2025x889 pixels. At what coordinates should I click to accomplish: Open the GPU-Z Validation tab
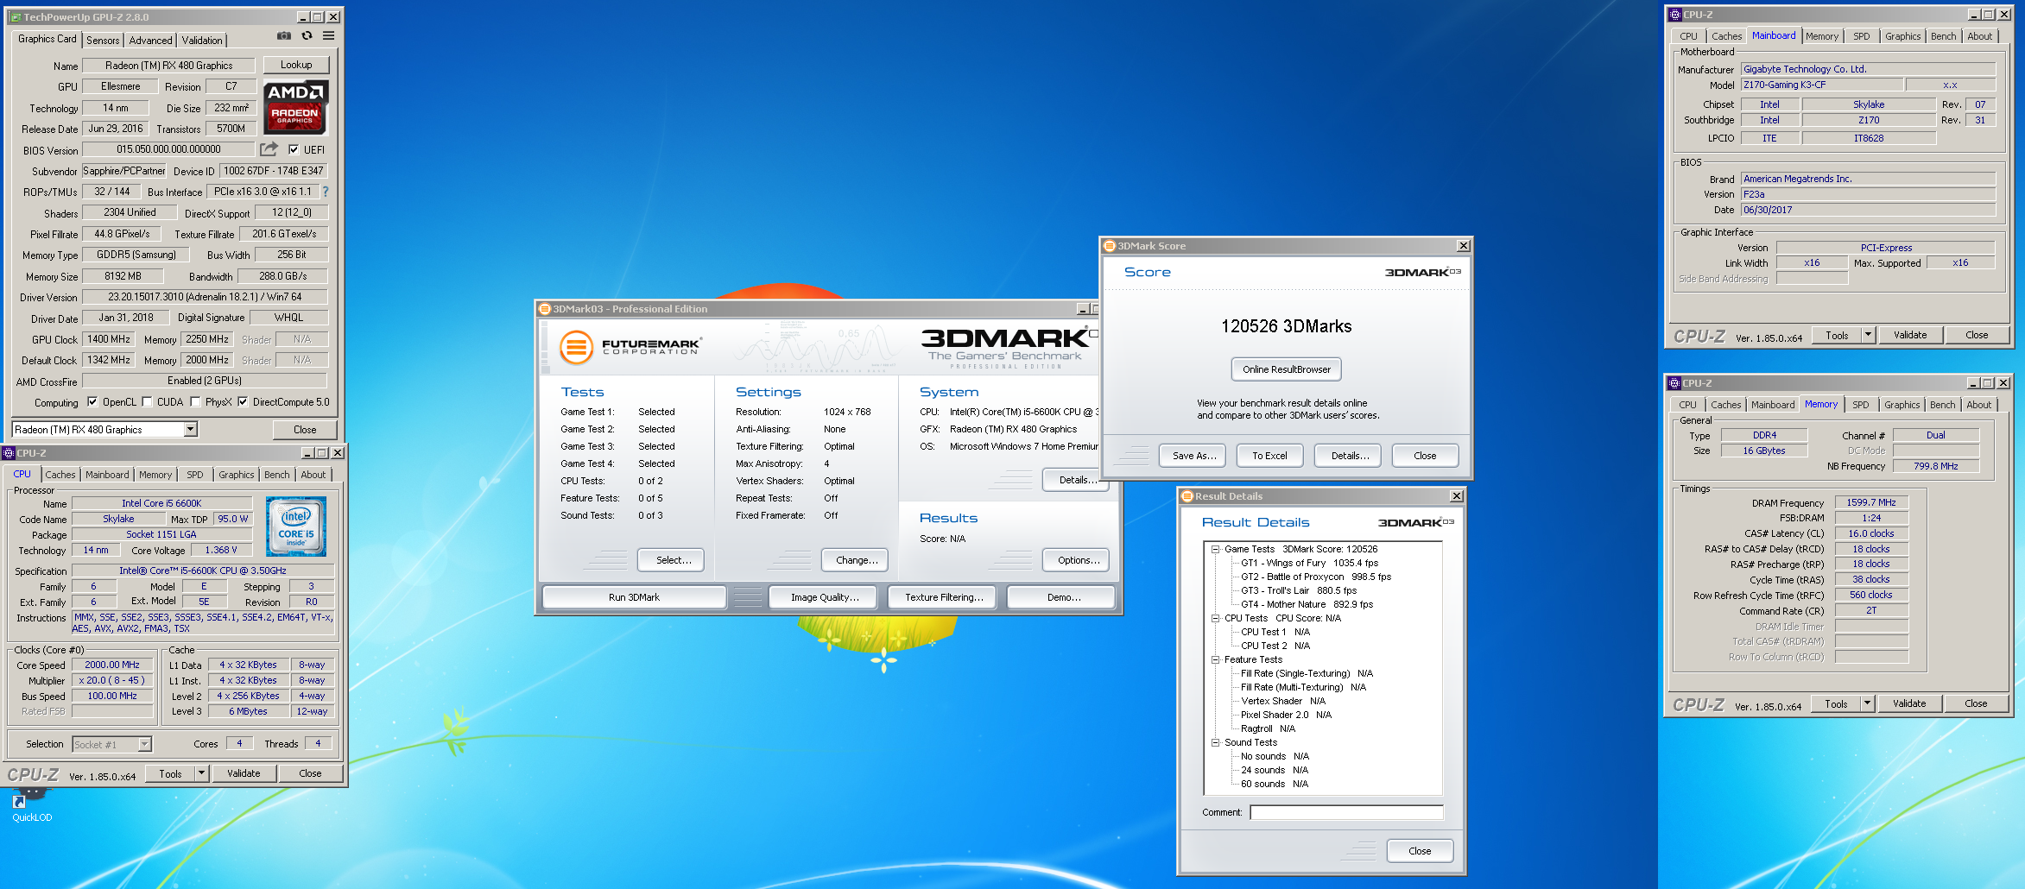202,41
